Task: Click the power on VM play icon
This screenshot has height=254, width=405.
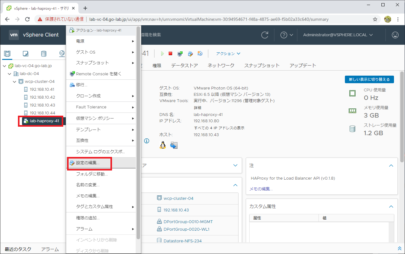Action: pyautogui.click(x=162, y=54)
